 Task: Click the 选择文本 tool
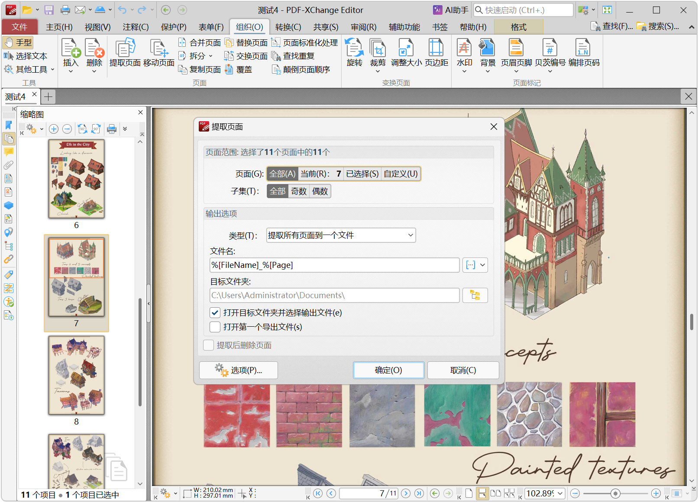click(26, 56)
